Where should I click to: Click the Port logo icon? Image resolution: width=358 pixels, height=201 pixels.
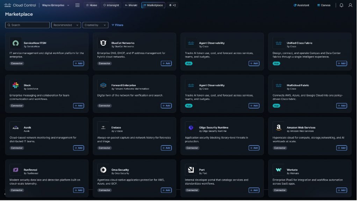191,170
